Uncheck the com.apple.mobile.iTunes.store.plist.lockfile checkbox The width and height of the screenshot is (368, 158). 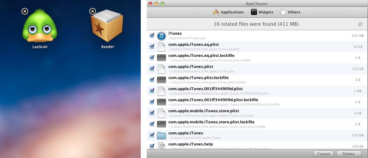(x=152, y=124)
